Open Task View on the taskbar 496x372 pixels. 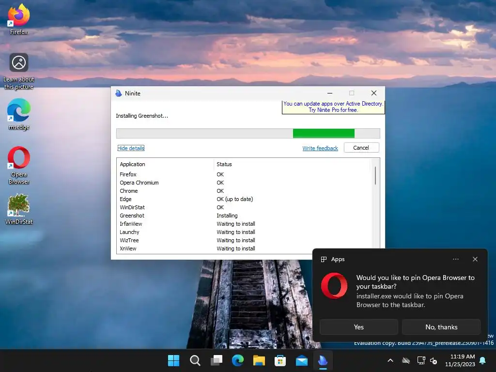tap(217, 360)
